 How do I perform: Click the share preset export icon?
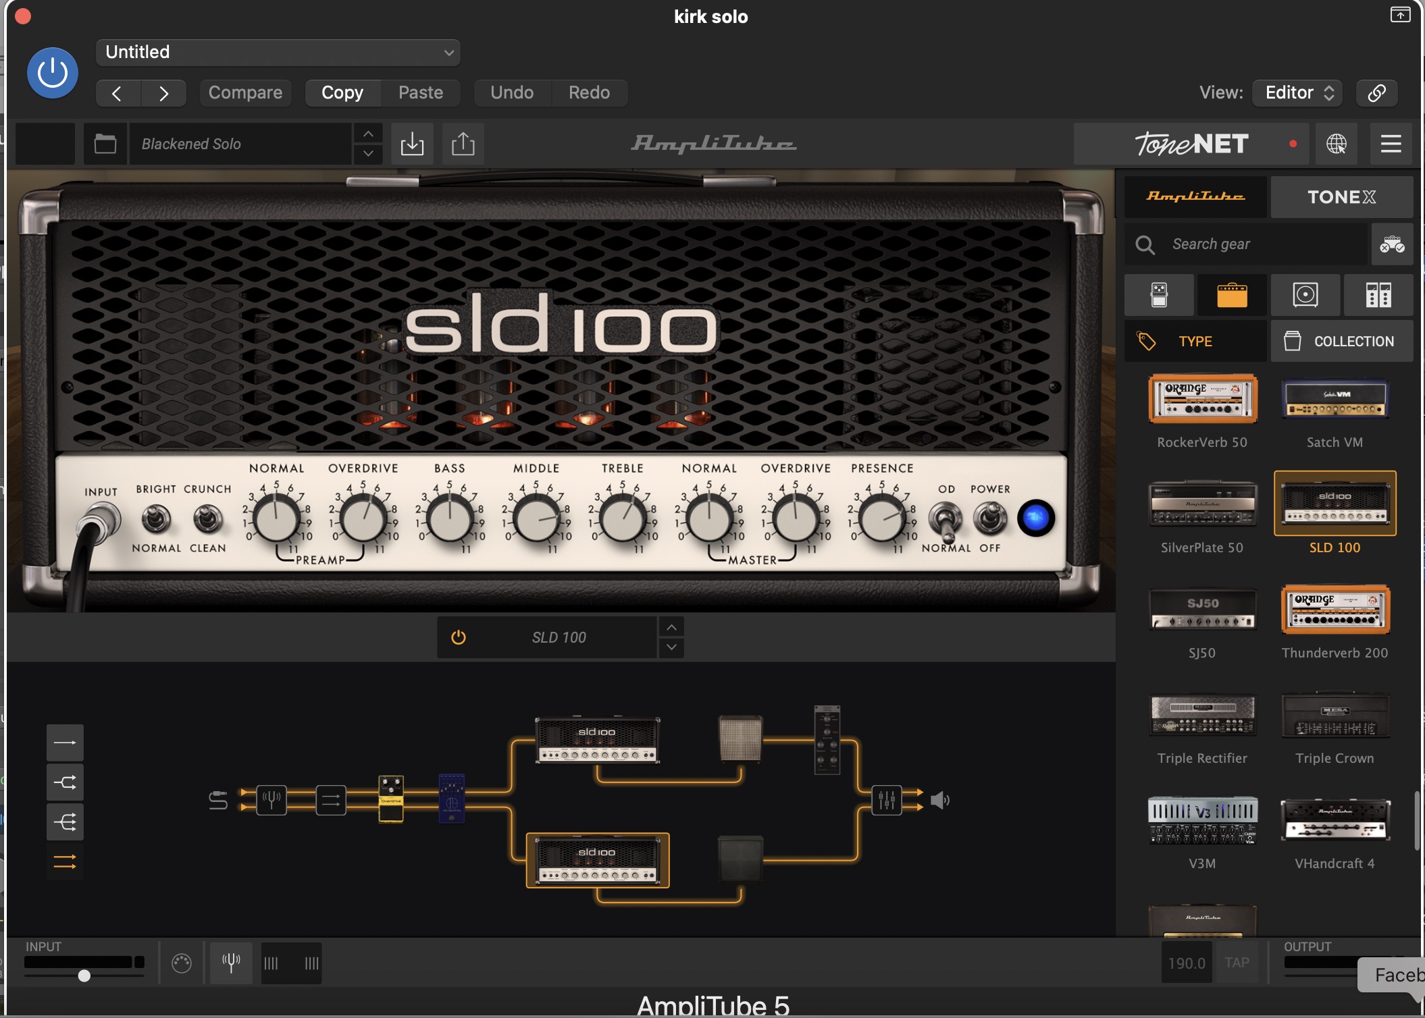click(463, 144)
